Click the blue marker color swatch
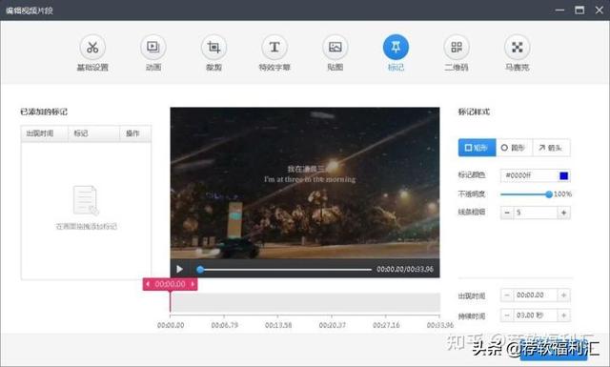The image size is (610, 367). [563, 176]
